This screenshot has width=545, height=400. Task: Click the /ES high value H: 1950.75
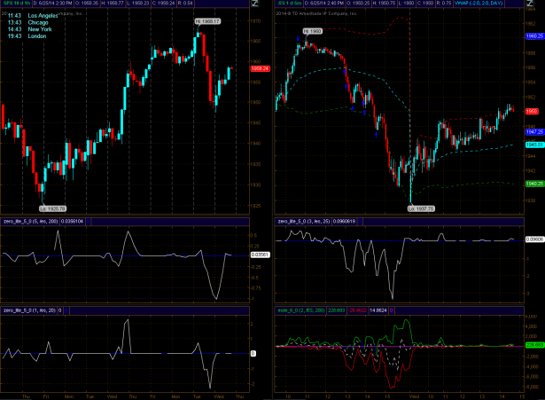tap(384, 4)
